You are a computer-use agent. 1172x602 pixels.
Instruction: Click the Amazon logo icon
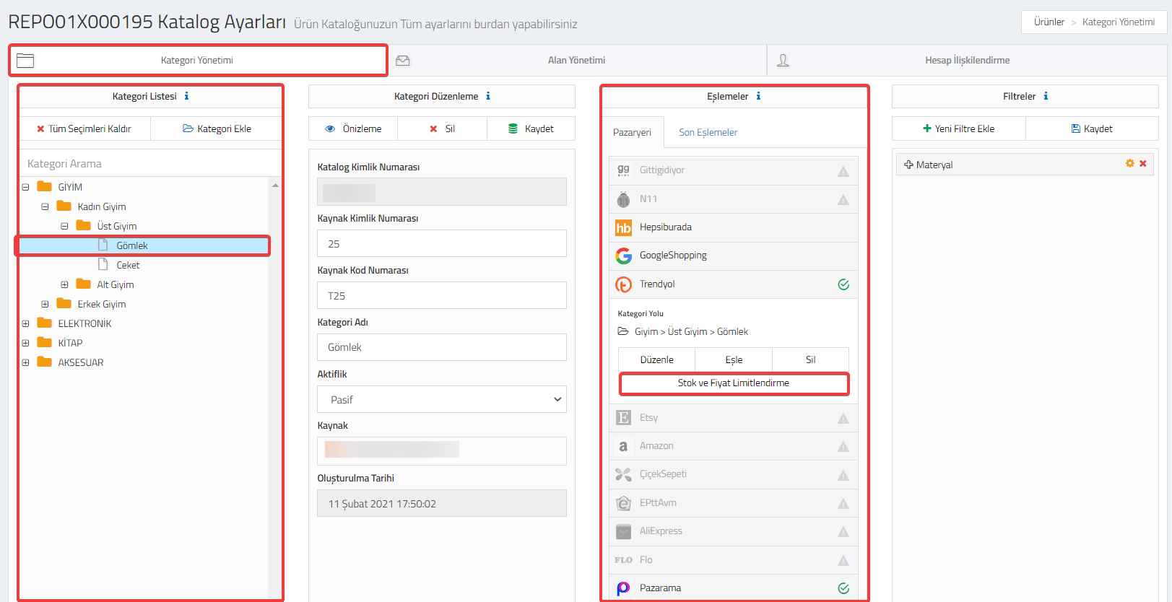[623, 446]
